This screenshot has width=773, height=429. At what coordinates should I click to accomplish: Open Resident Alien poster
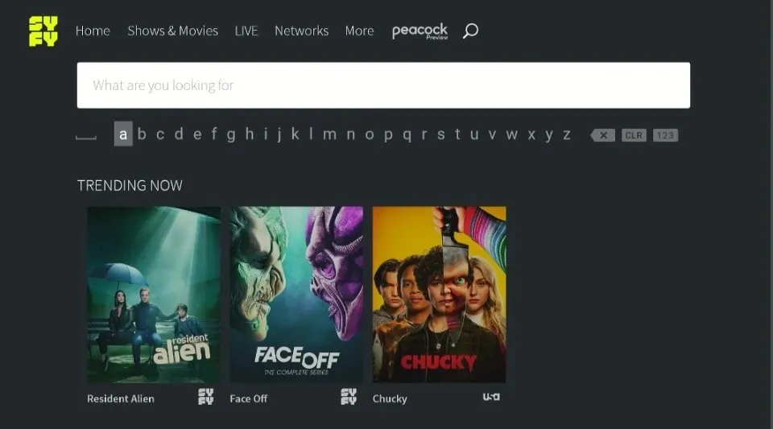[x=154, y=295]
